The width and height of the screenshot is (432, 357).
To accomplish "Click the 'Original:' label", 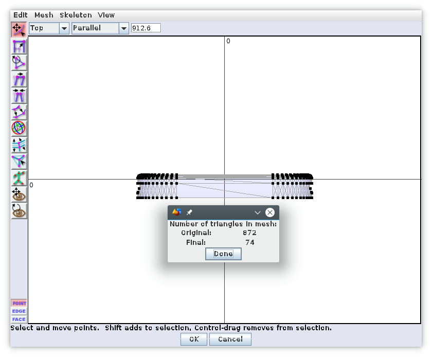I will click(x=196, y=233).
